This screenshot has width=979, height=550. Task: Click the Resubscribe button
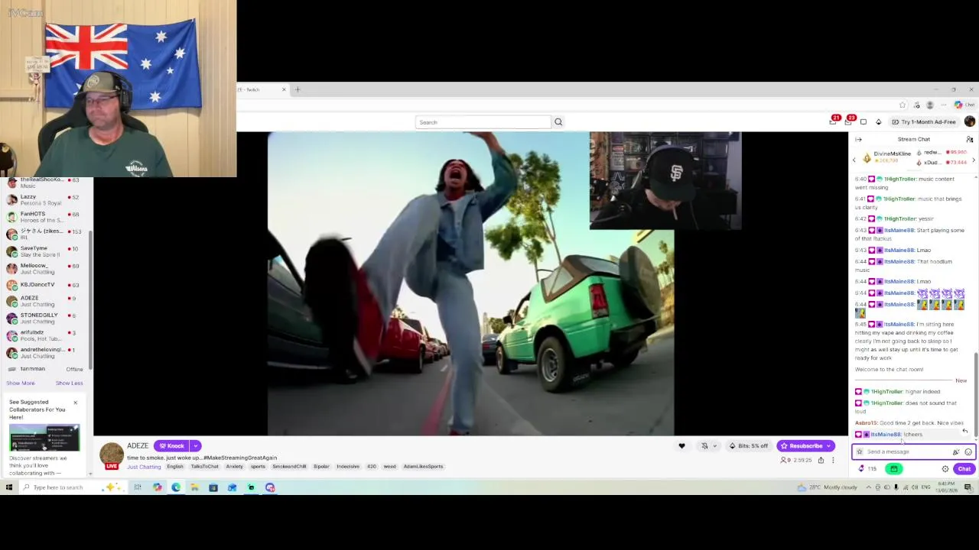click(x=805, y=446)
